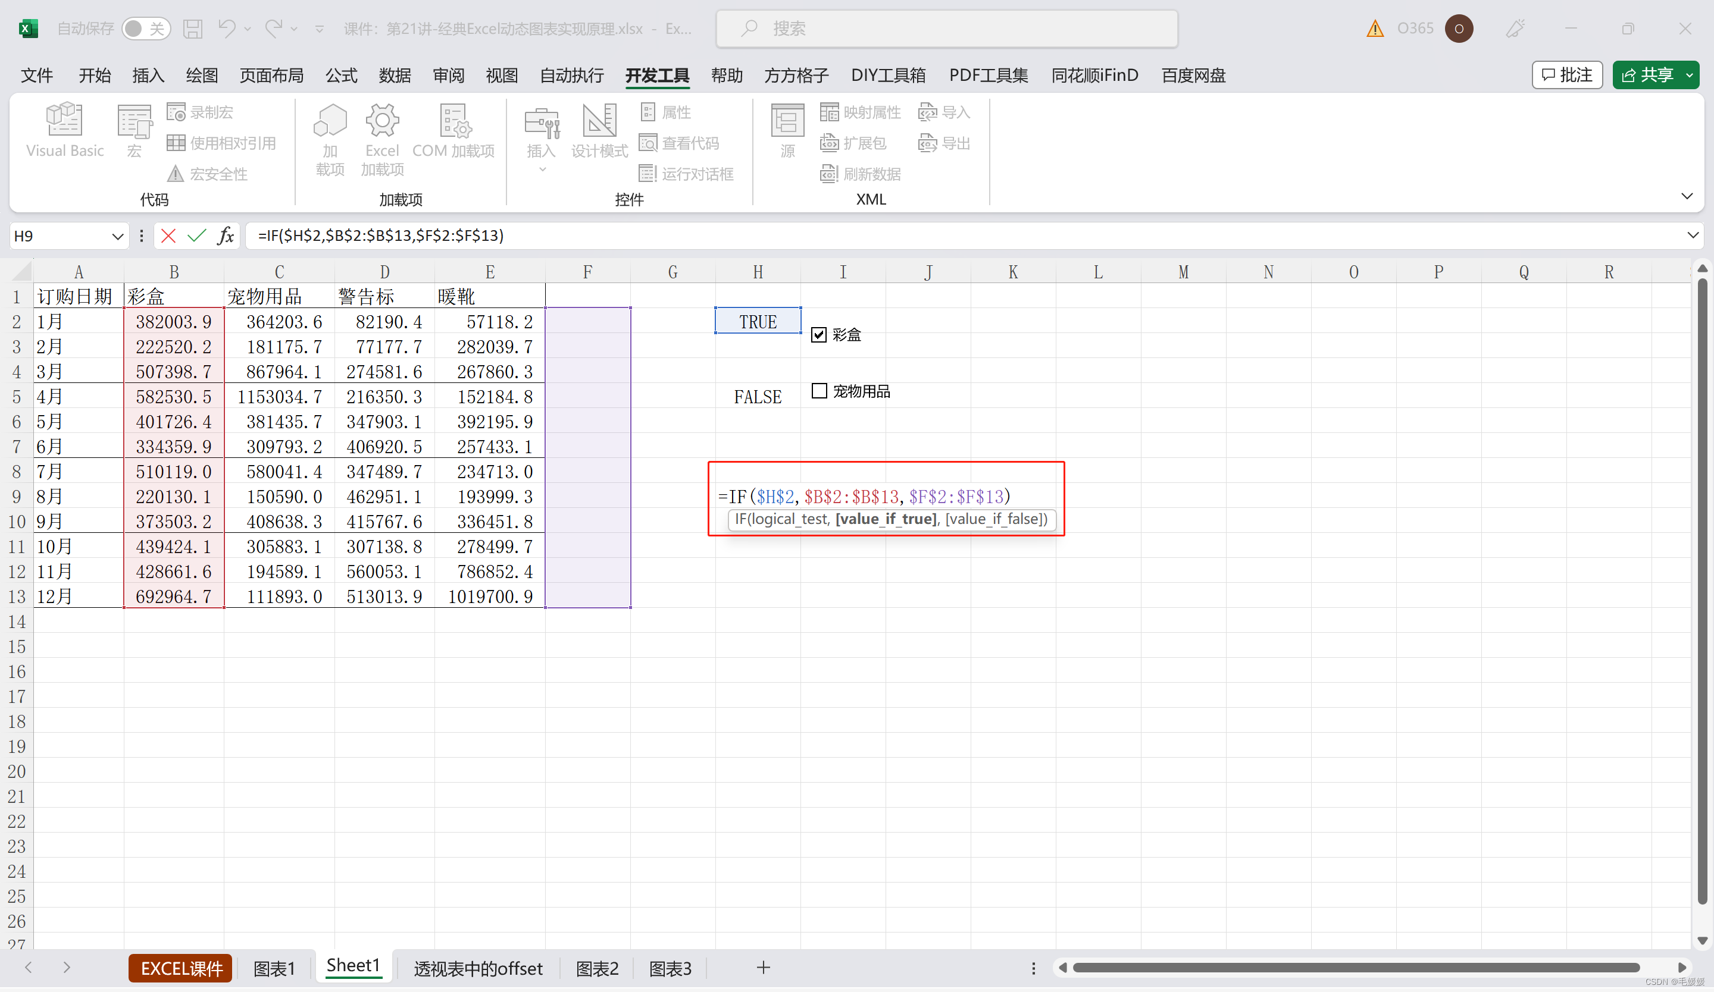Image resolution: width=1714 pixels, height=992 pixels.
Task: Click the 共享 share button
Action: (1647, 75)
